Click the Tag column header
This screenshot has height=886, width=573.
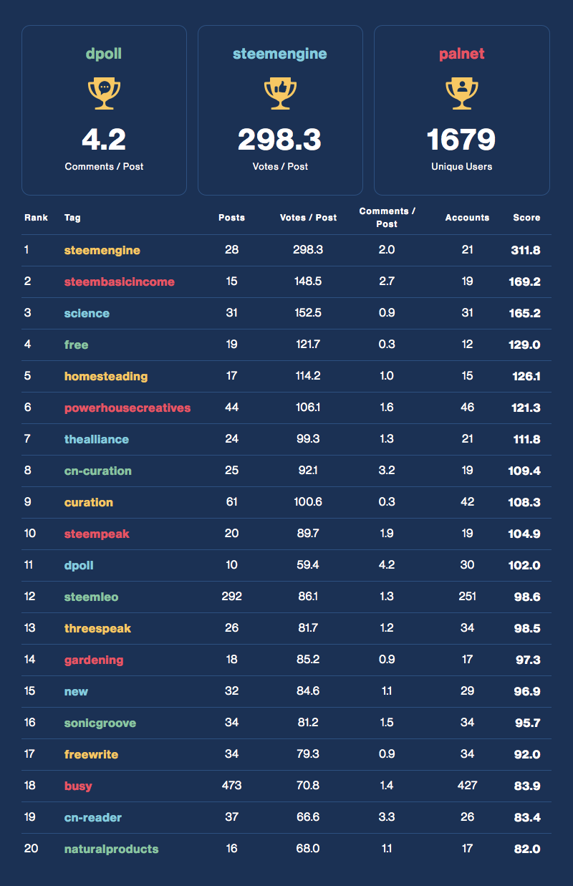72,217
